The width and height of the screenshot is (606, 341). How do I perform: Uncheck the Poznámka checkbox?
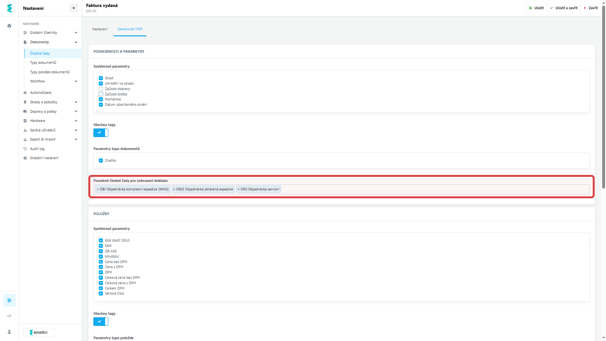[x=101, y=99]
